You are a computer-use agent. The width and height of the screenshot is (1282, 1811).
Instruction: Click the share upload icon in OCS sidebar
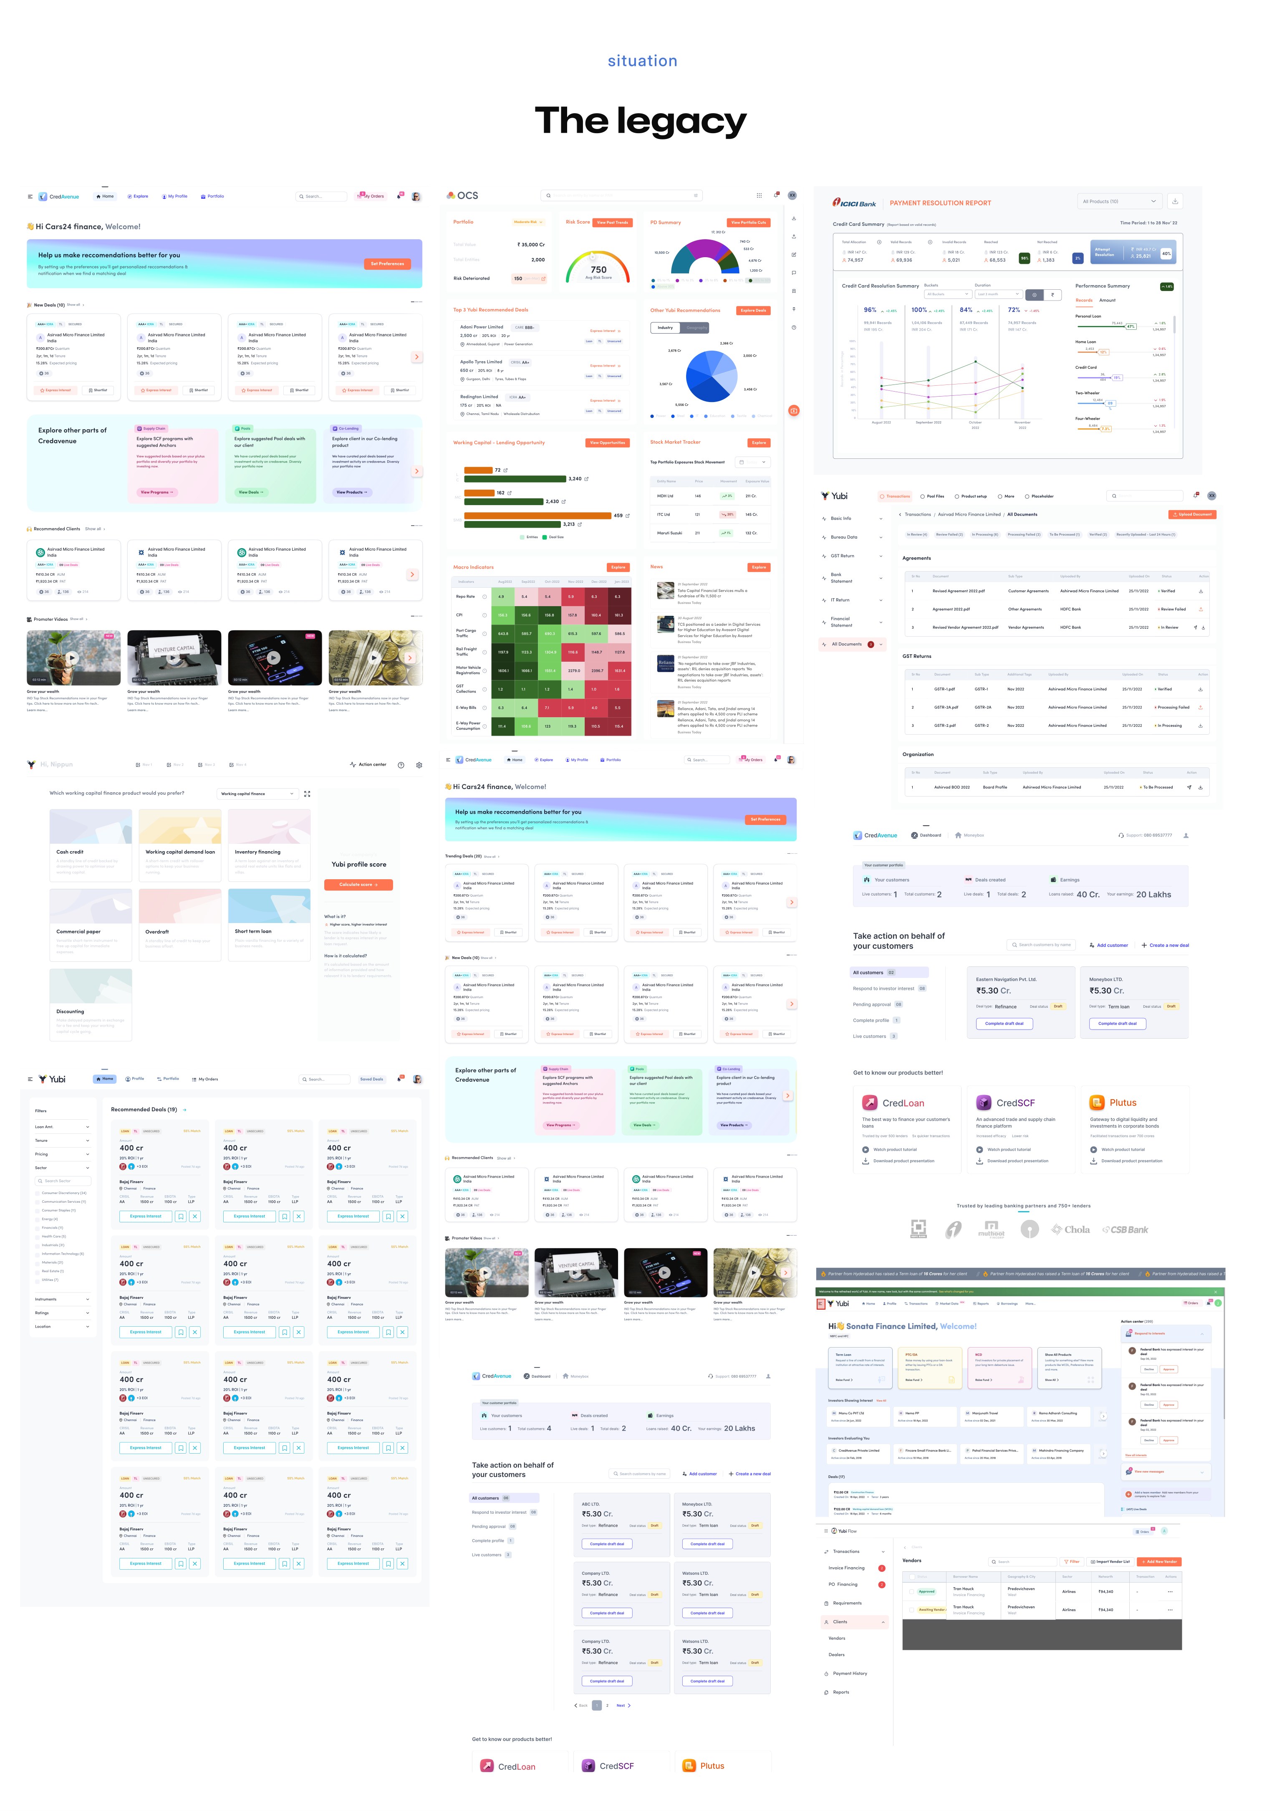[x=793, y=236]
